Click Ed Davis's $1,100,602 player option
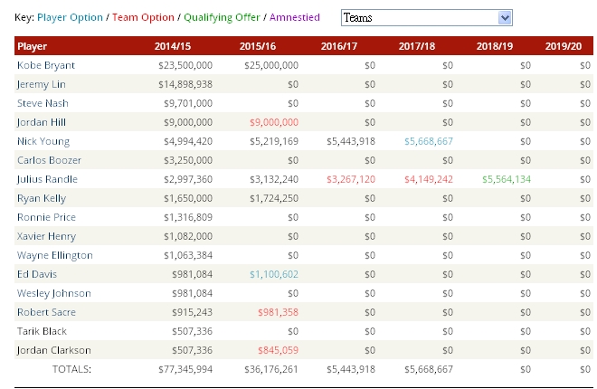The width and height of the screenshot is (597, 389). (x=274, y=274)
